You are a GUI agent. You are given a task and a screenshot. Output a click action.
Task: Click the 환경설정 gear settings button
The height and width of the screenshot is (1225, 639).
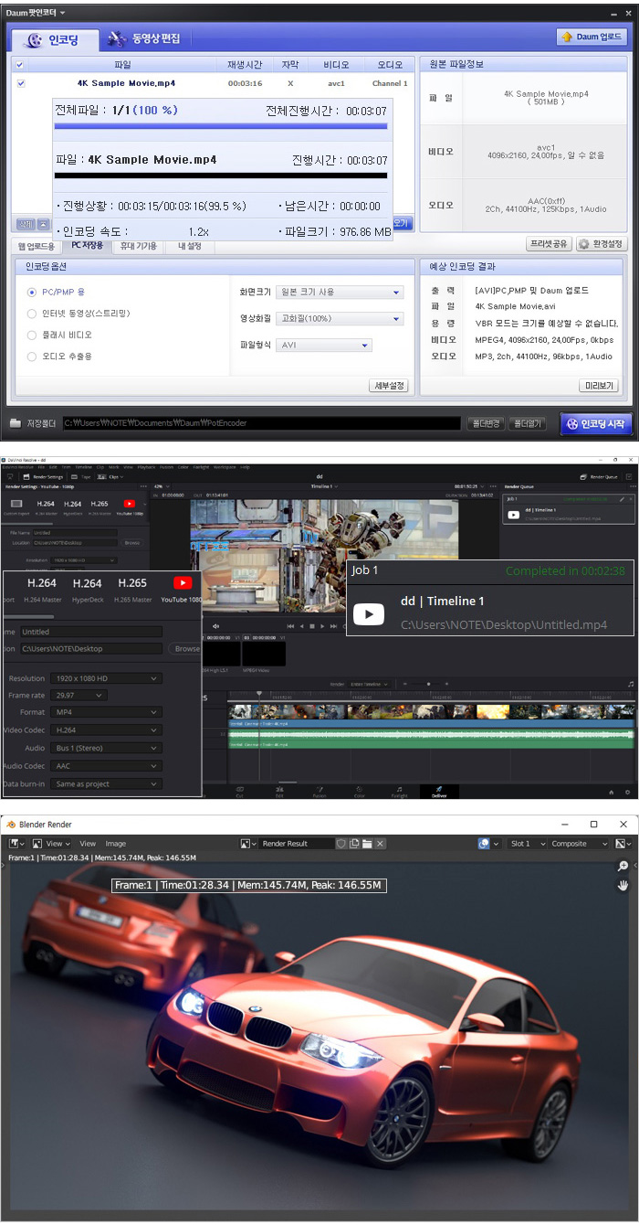[602, 244]
